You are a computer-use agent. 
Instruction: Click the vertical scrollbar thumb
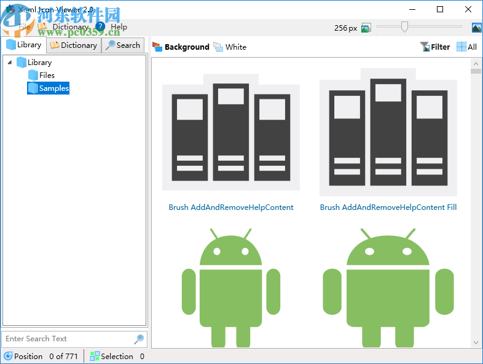pyautogui.click(x=476, y=71)
